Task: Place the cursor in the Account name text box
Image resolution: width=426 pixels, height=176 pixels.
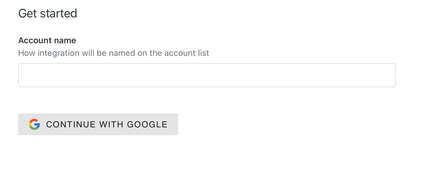Action: [x=207, y=75]
